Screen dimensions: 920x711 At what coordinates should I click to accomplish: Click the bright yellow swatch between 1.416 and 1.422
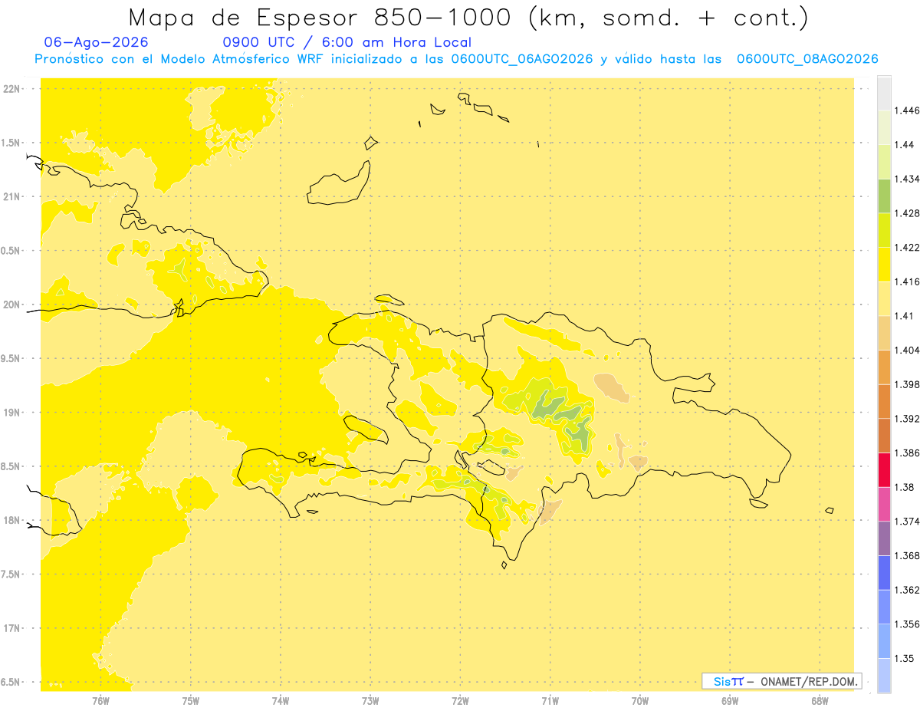884,265
